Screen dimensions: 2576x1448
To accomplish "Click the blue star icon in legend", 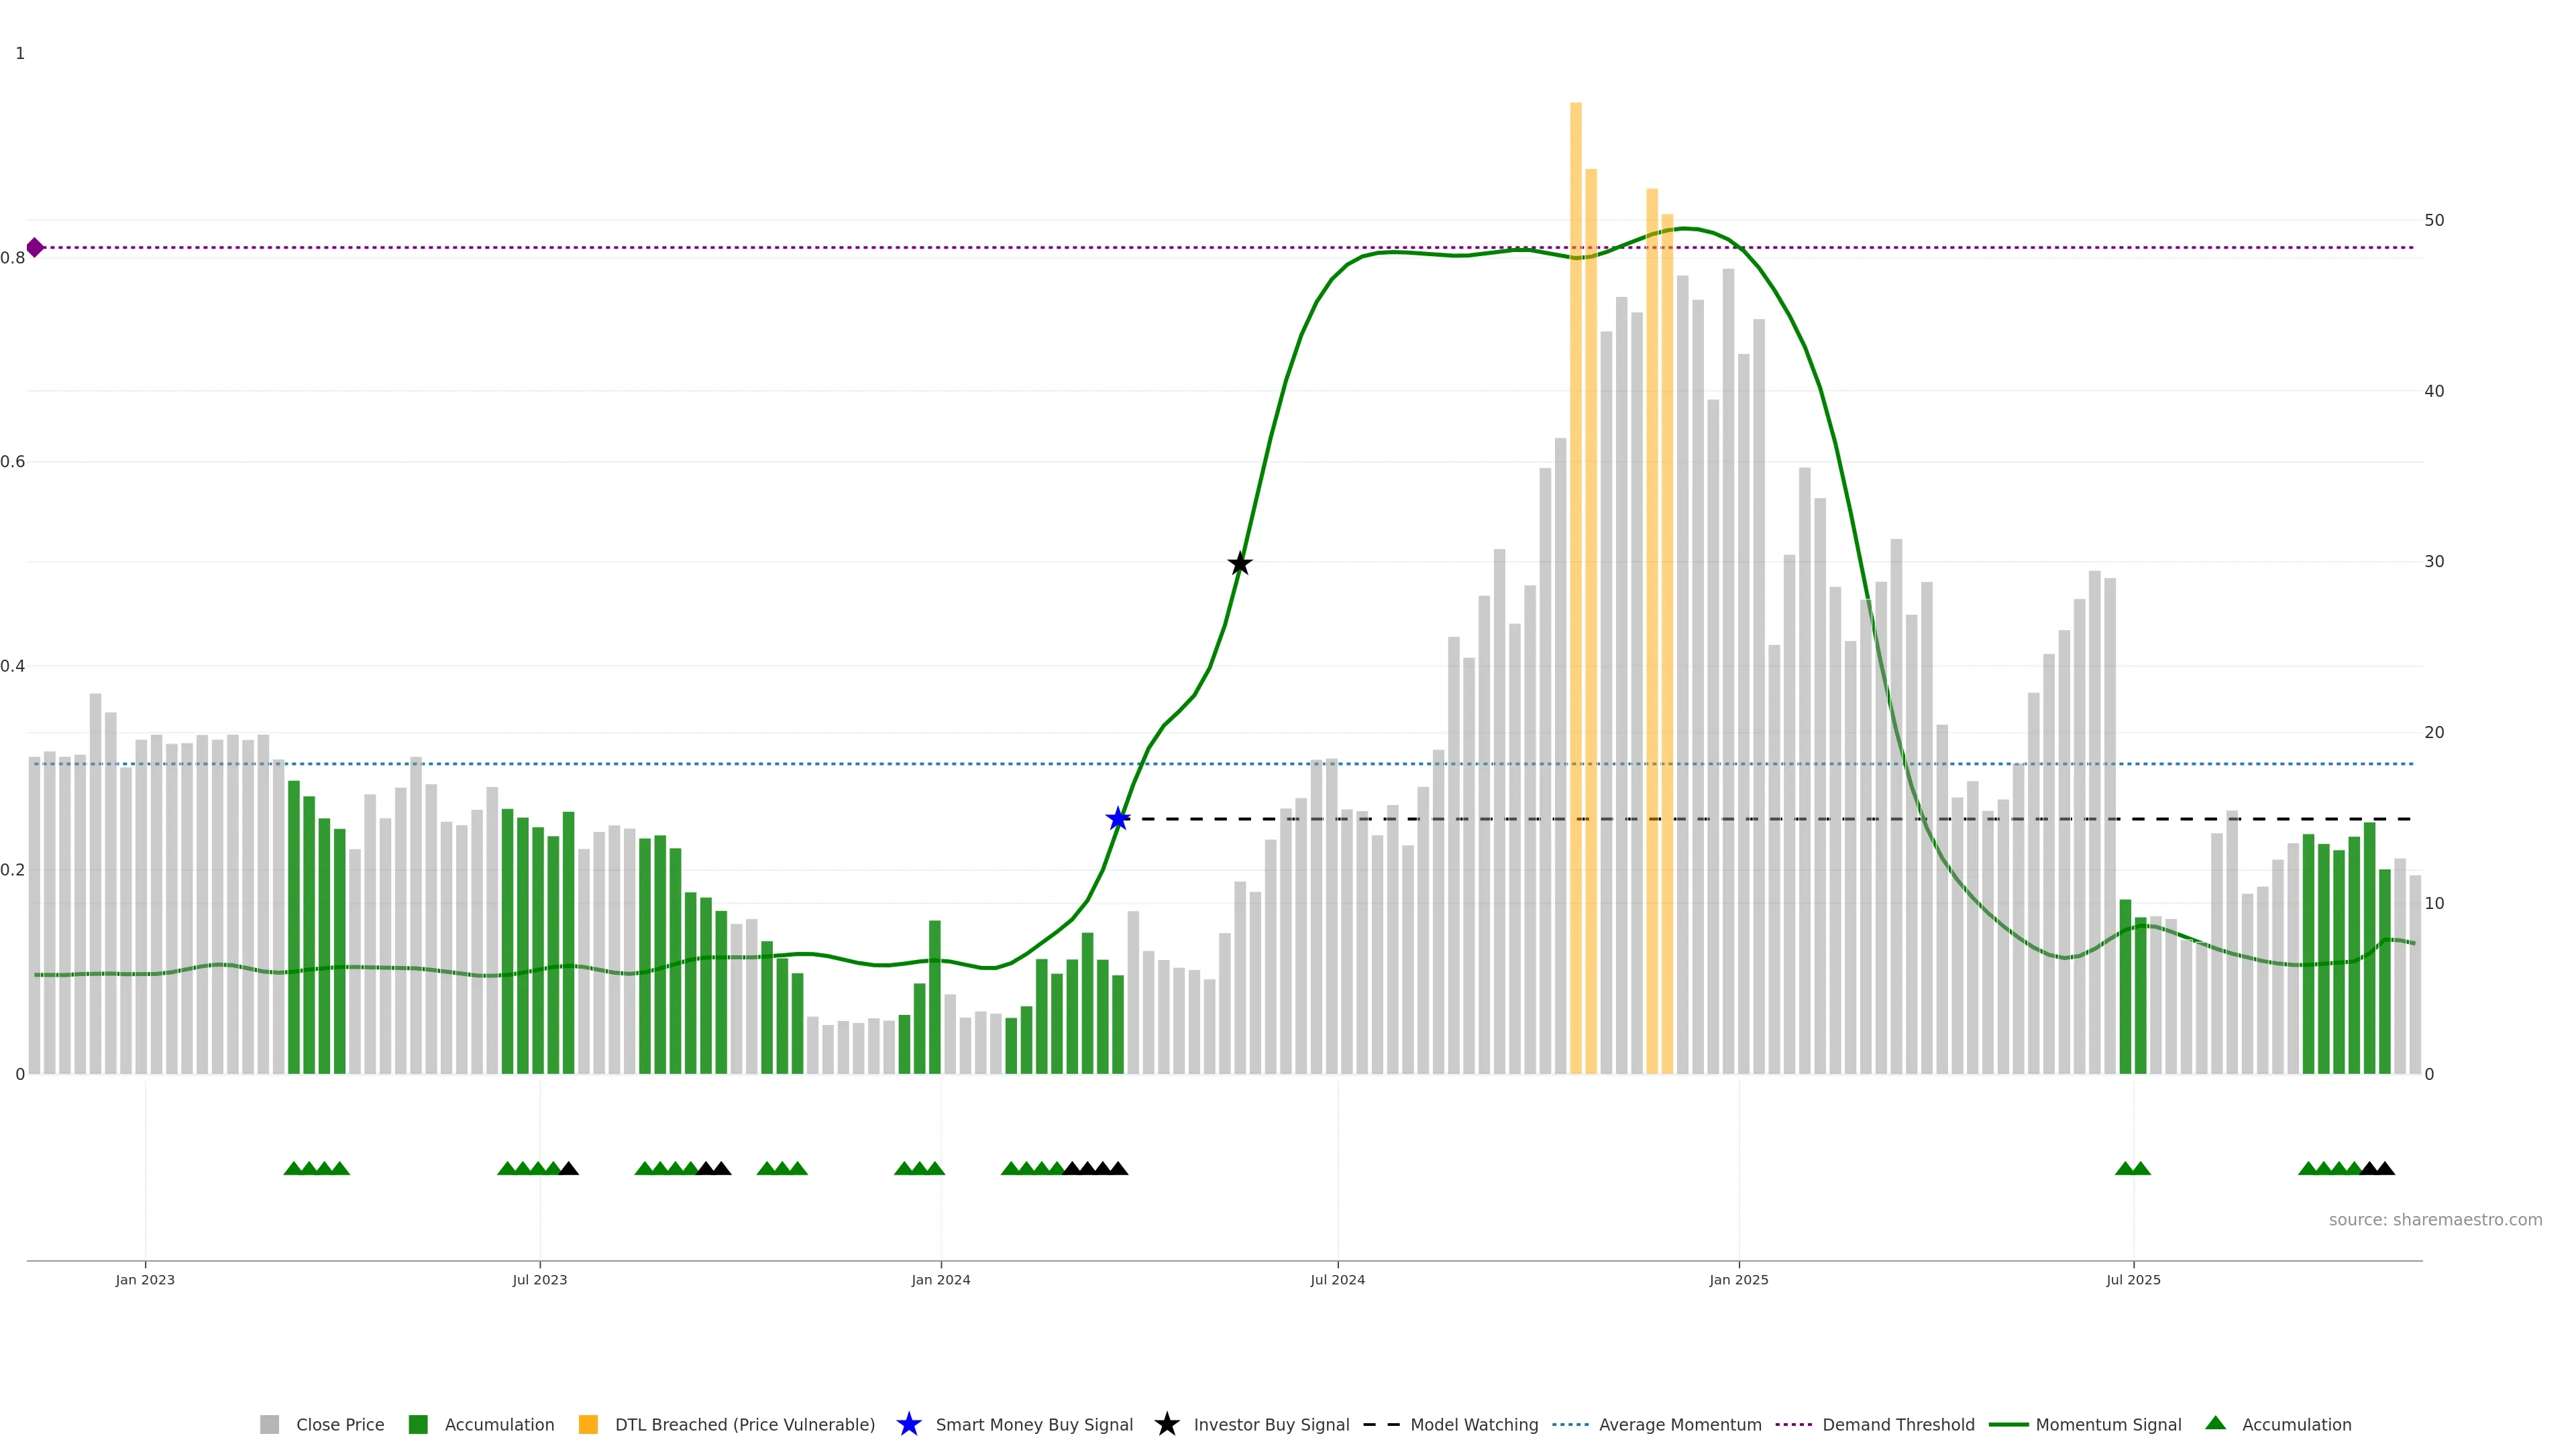I will pos(908,1424).
